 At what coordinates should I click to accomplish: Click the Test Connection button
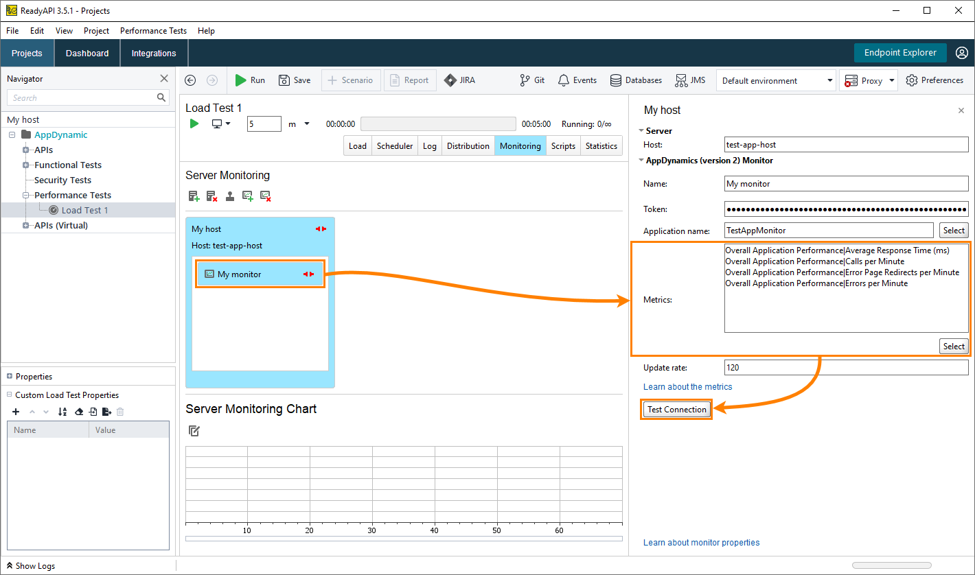click(x=676, y=409)
